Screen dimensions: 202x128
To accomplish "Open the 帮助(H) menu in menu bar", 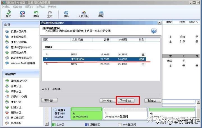I will pyautogui.click(x=52, y=7).
